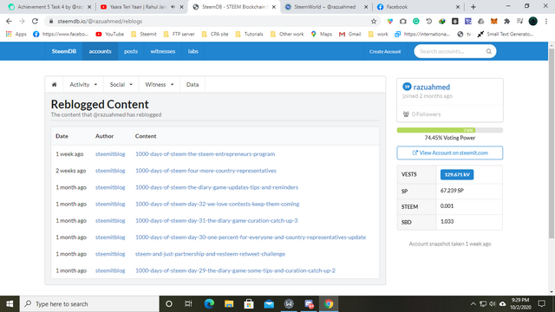Image resolution: width=555 pixels, height=312 pixels.
Task: Open razuahmed profile link
Action: pyautogui.click(x=432, y=87)
